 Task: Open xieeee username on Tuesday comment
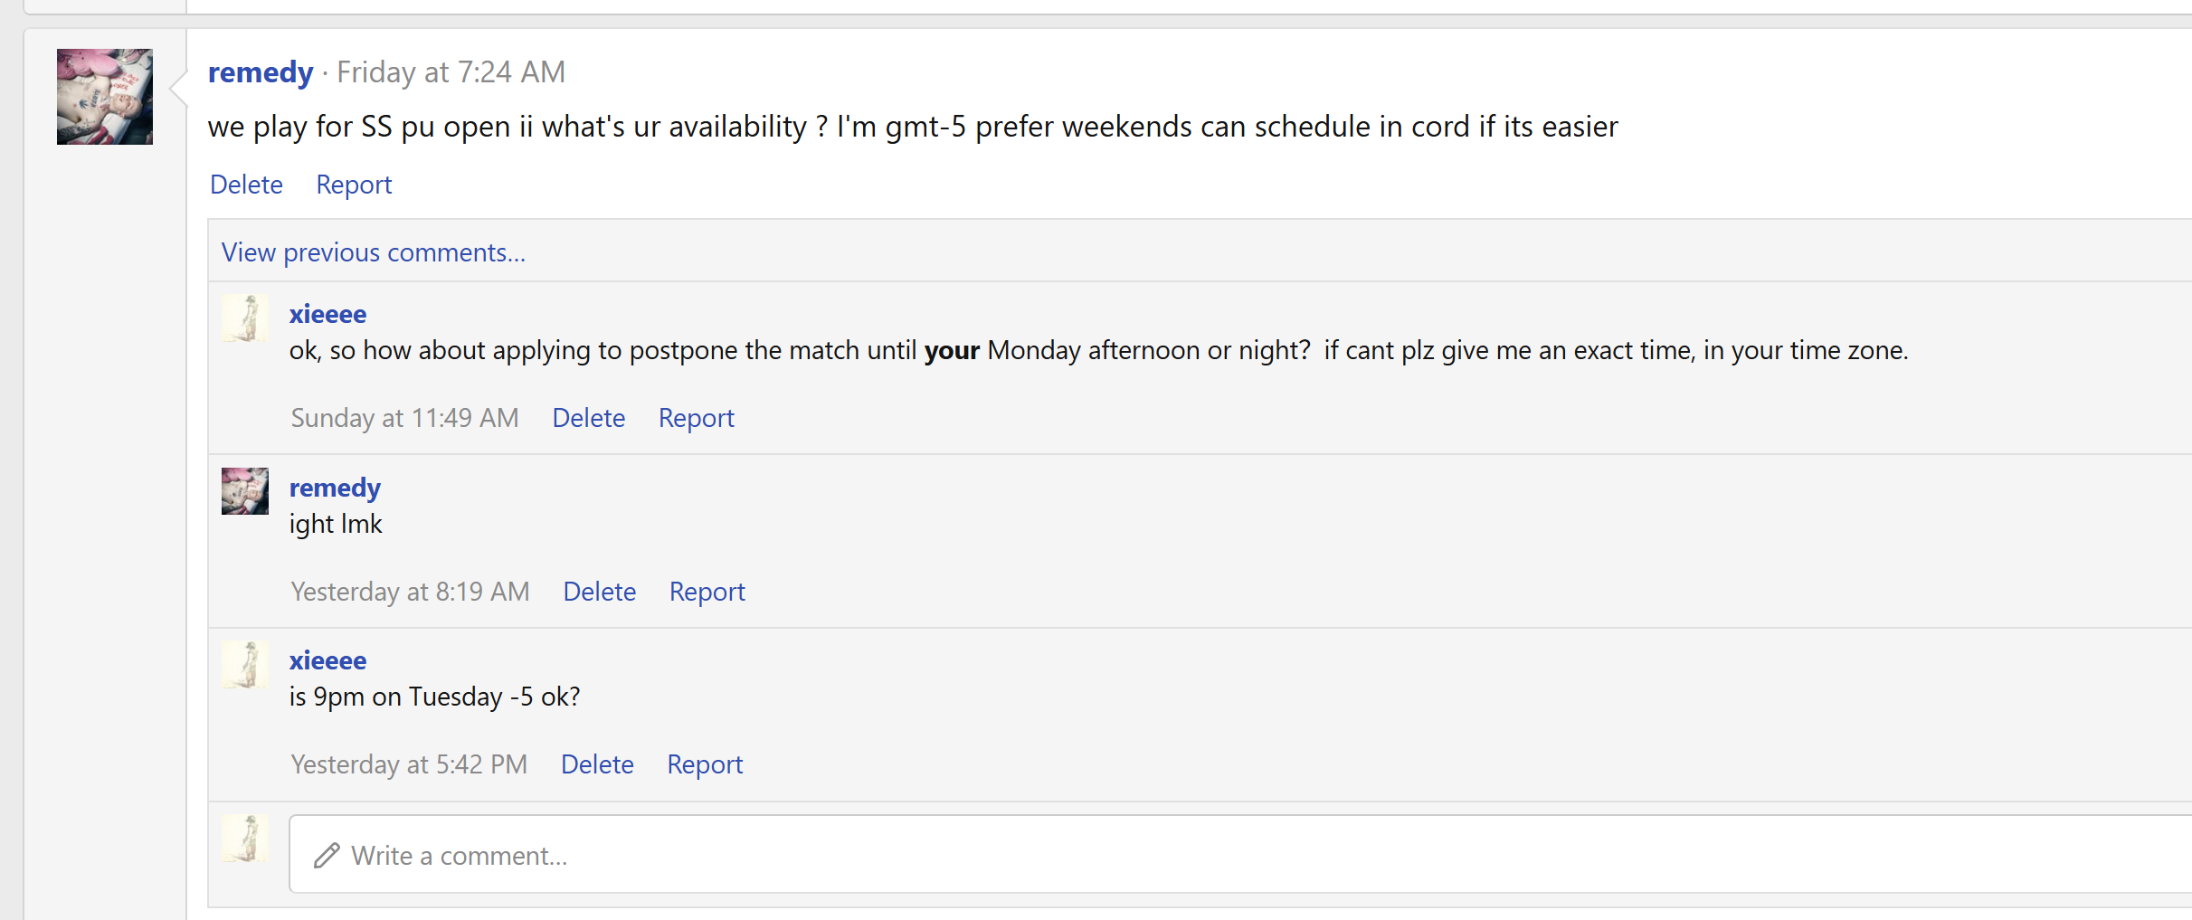coord(327,660)
